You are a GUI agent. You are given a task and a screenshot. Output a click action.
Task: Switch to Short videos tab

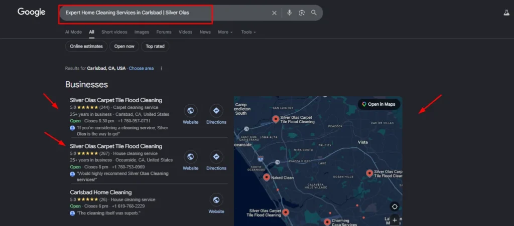click(114, 32)
